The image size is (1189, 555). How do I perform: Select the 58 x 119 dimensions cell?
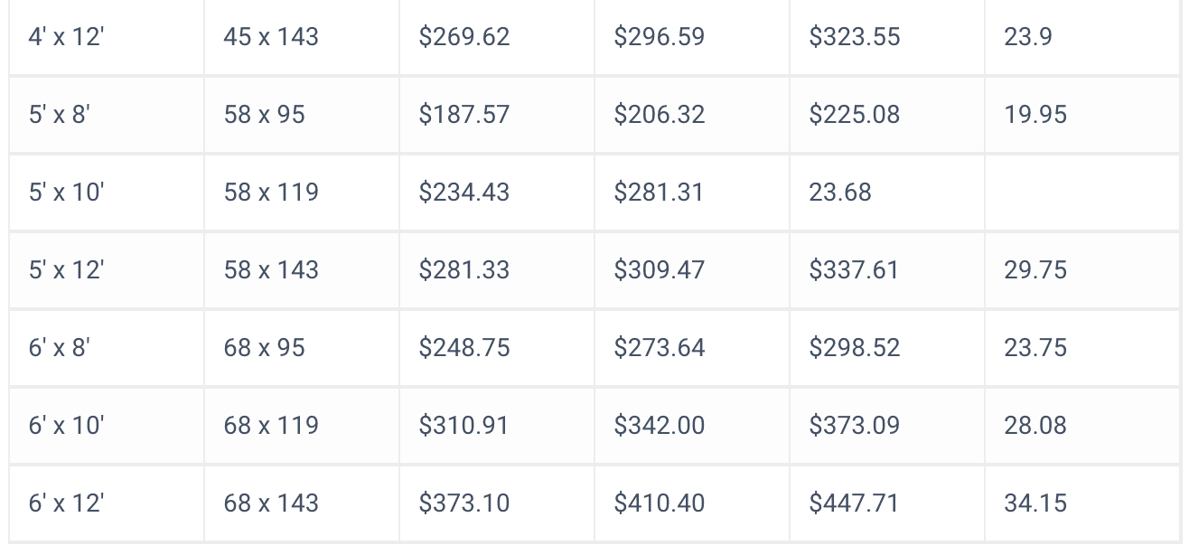(271, 193)
